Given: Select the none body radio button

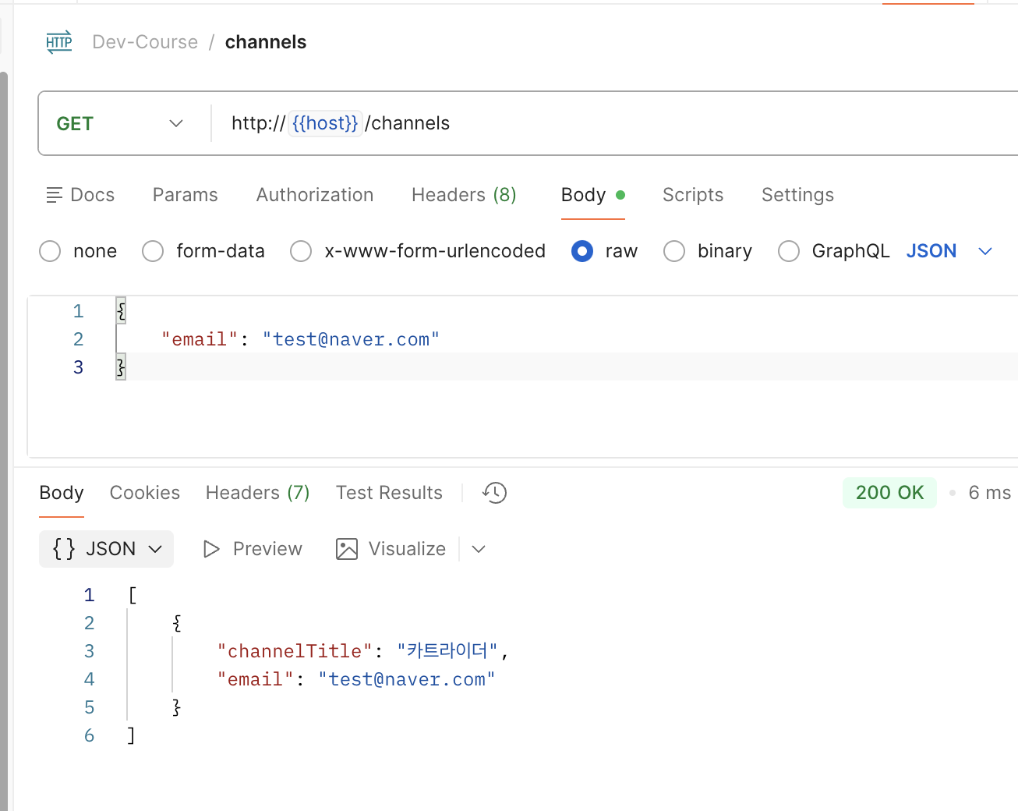Looking at the screenshot, I should (50, 251).
